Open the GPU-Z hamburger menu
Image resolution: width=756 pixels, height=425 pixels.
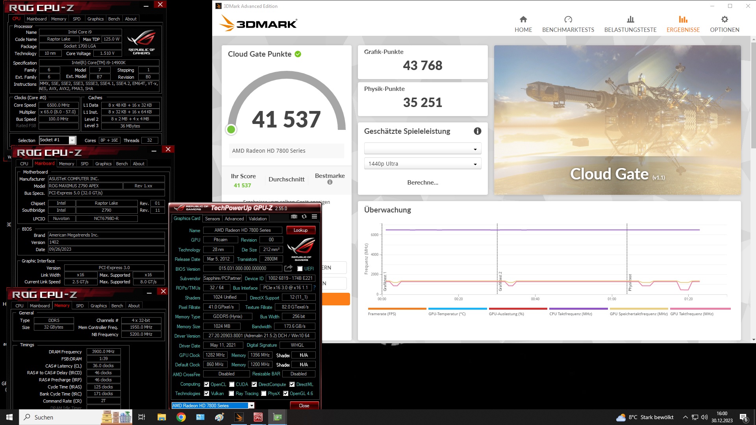point(314,216)
